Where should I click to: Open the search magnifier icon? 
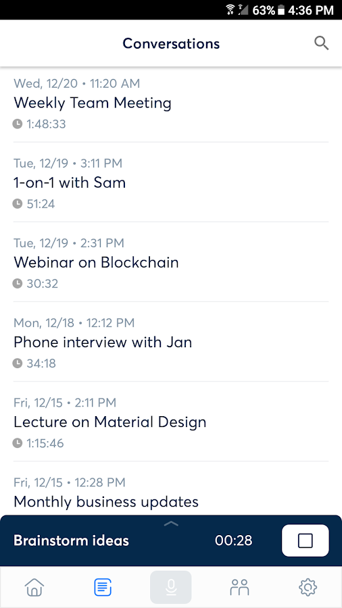click(322, 43)
